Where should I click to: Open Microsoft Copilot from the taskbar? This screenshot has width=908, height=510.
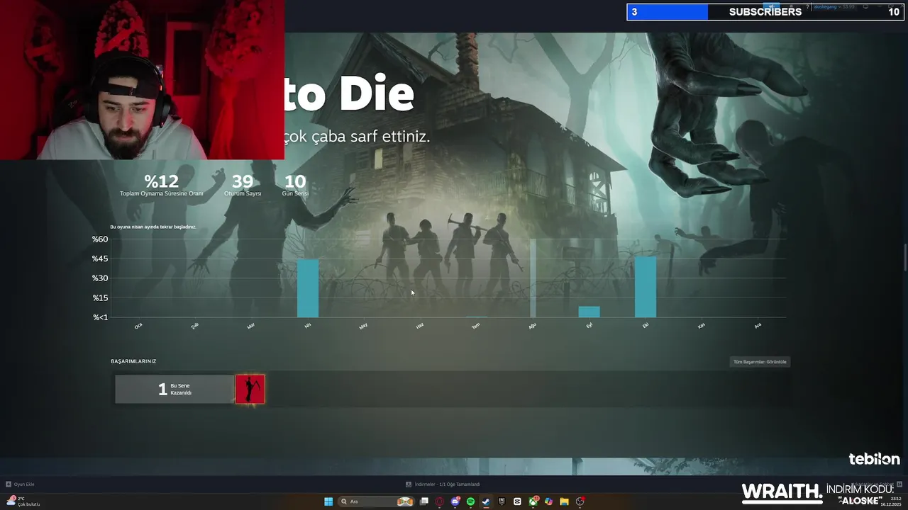tap(548, 501)
